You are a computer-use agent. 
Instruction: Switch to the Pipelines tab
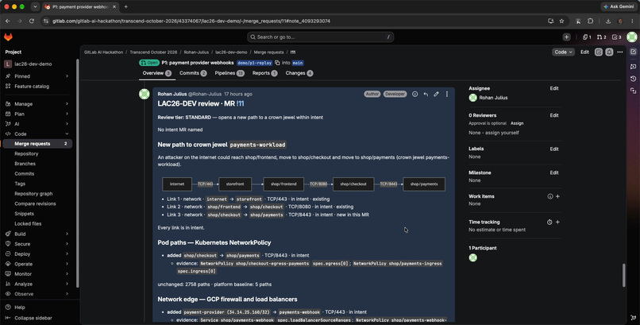(229, 73)
